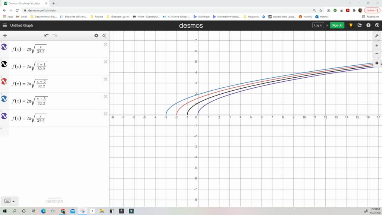Reset view with the home icon

point(377,62)
